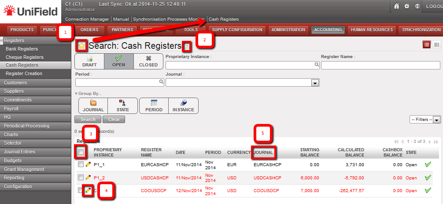Check the checkbox for the P1_2 row

[81, 178]
